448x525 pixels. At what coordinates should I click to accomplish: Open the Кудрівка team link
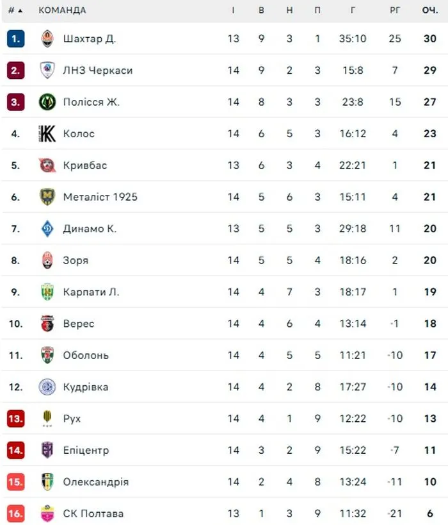[86, 387]
